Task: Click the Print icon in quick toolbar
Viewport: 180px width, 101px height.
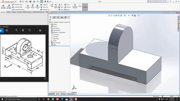Action: point(34,1)
